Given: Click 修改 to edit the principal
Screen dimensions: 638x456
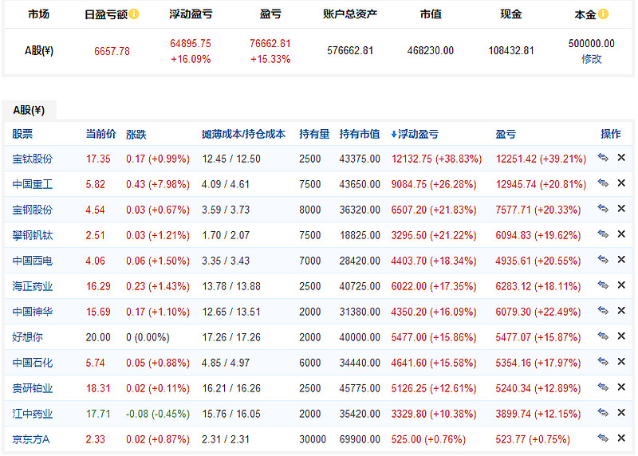Looking at the screenshot, I should click(x=591, y=59).
